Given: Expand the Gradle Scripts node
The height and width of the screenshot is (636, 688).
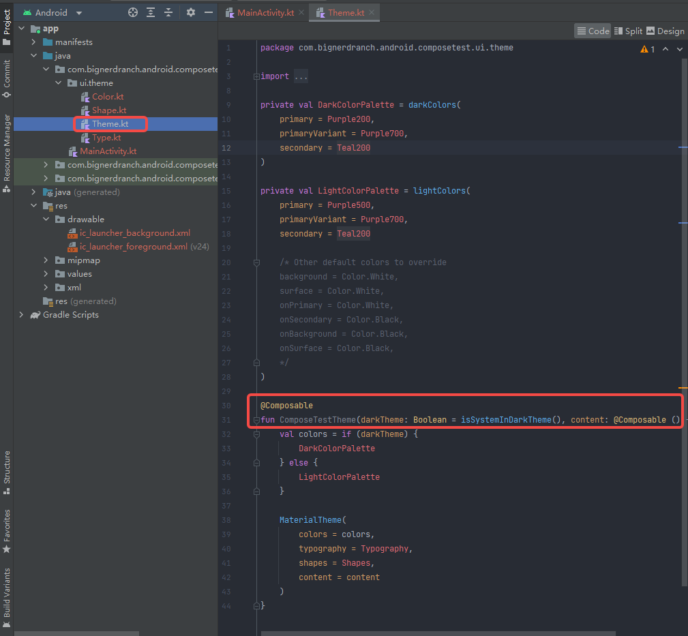Looking at the screenshot, I should tap(21, 314).
